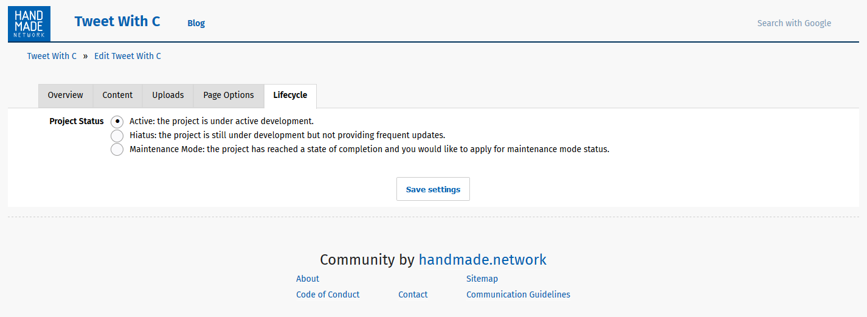Focus the Search with Google field
Viewport: 867px width, 317px height.
(x=794, y=23)
